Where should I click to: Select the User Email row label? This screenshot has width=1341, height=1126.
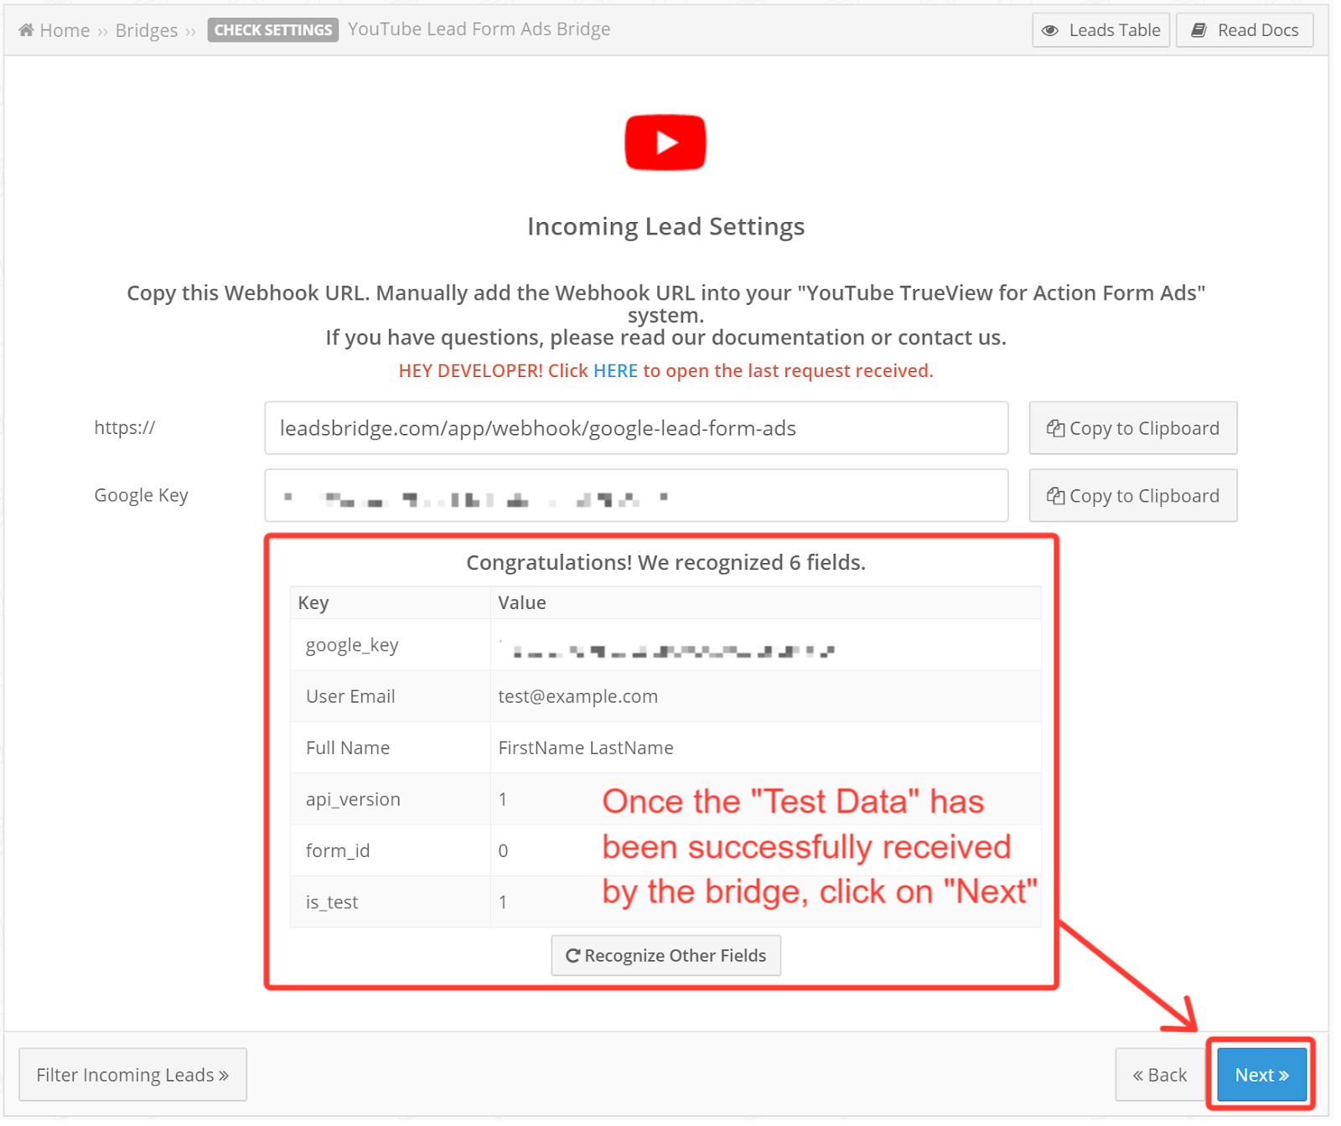(x=350, y=696)
